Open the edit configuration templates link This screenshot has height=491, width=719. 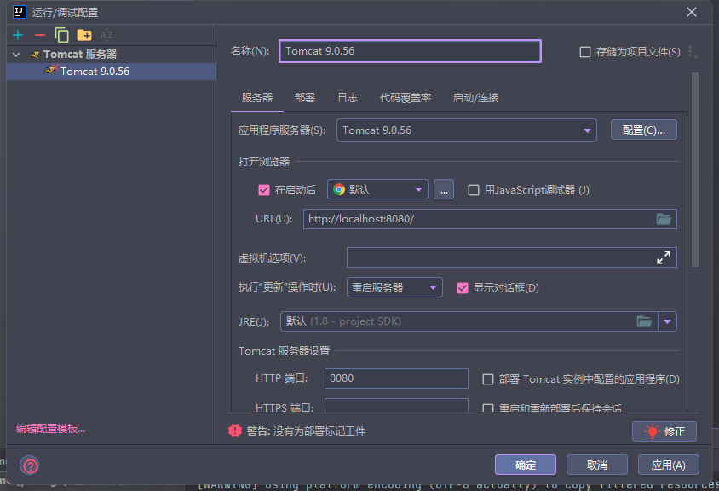(51, 429)
